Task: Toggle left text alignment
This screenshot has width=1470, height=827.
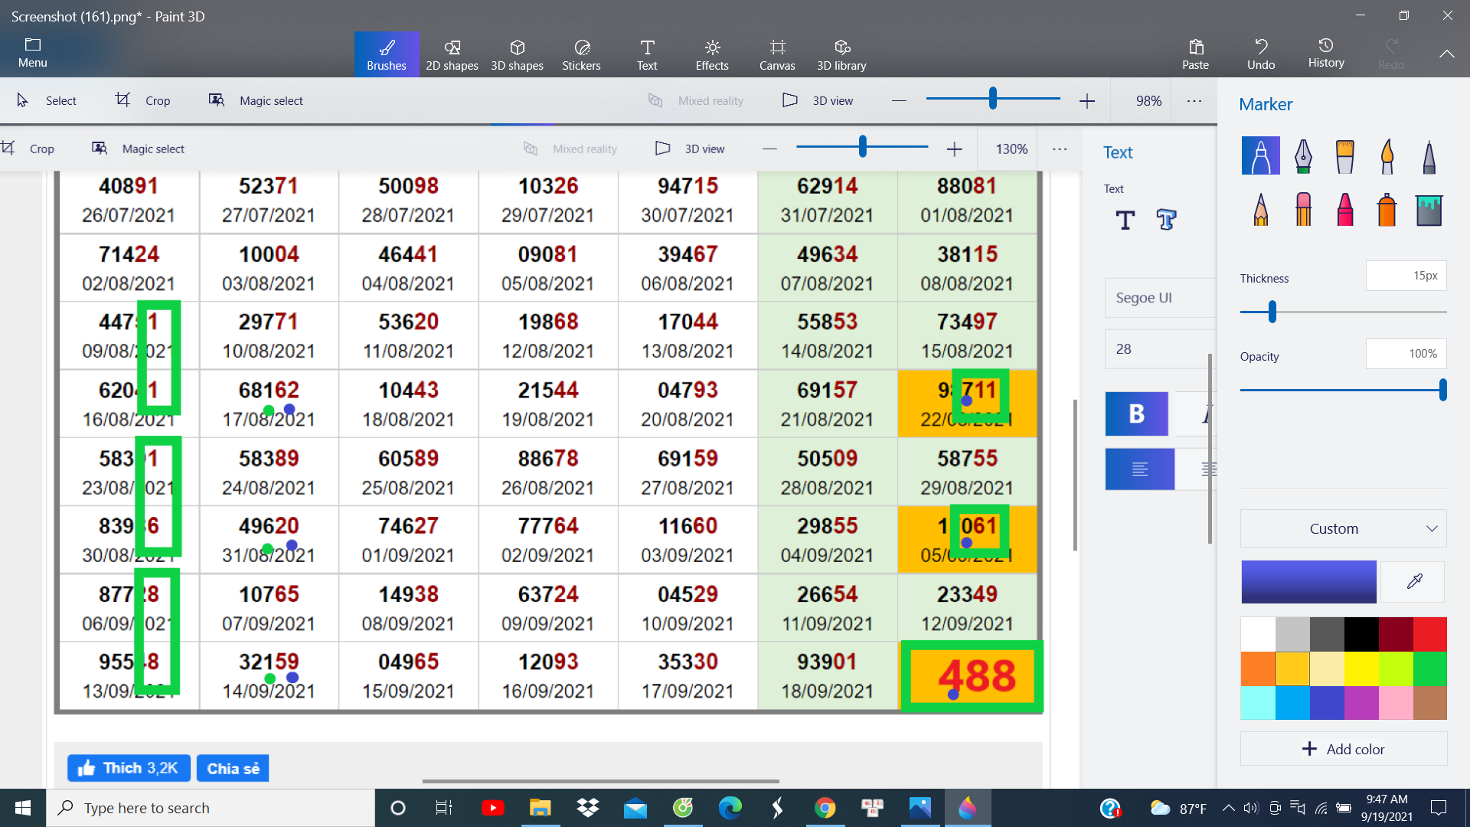Action: pos(1139,469)
